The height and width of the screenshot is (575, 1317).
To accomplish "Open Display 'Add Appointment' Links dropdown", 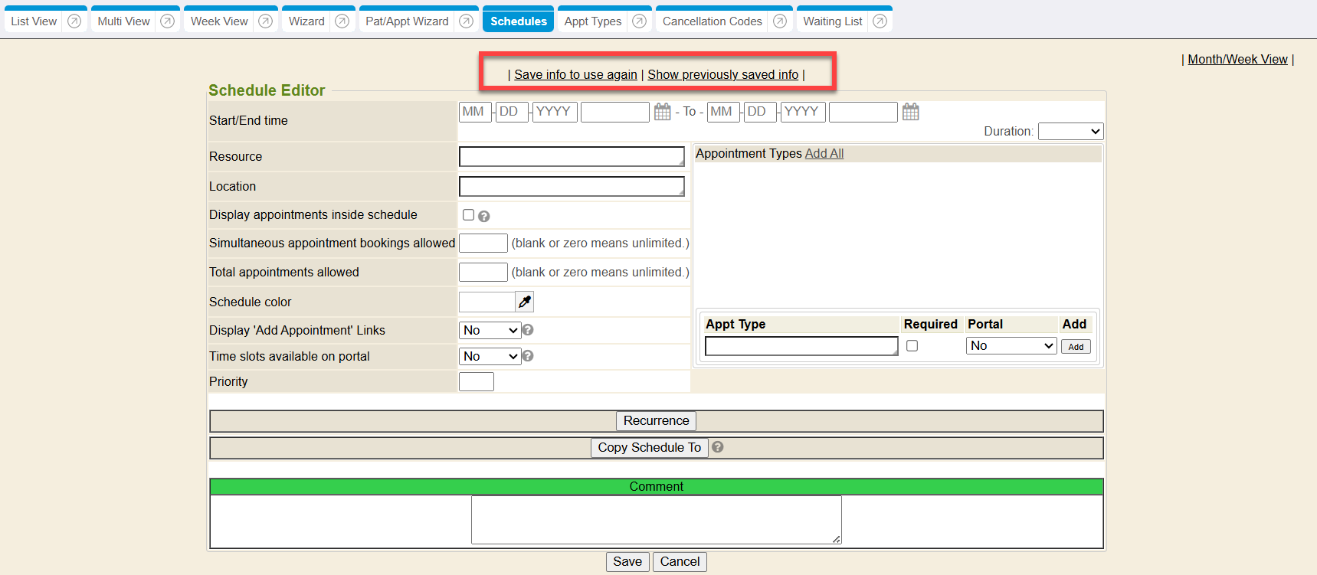I will 490,330.
